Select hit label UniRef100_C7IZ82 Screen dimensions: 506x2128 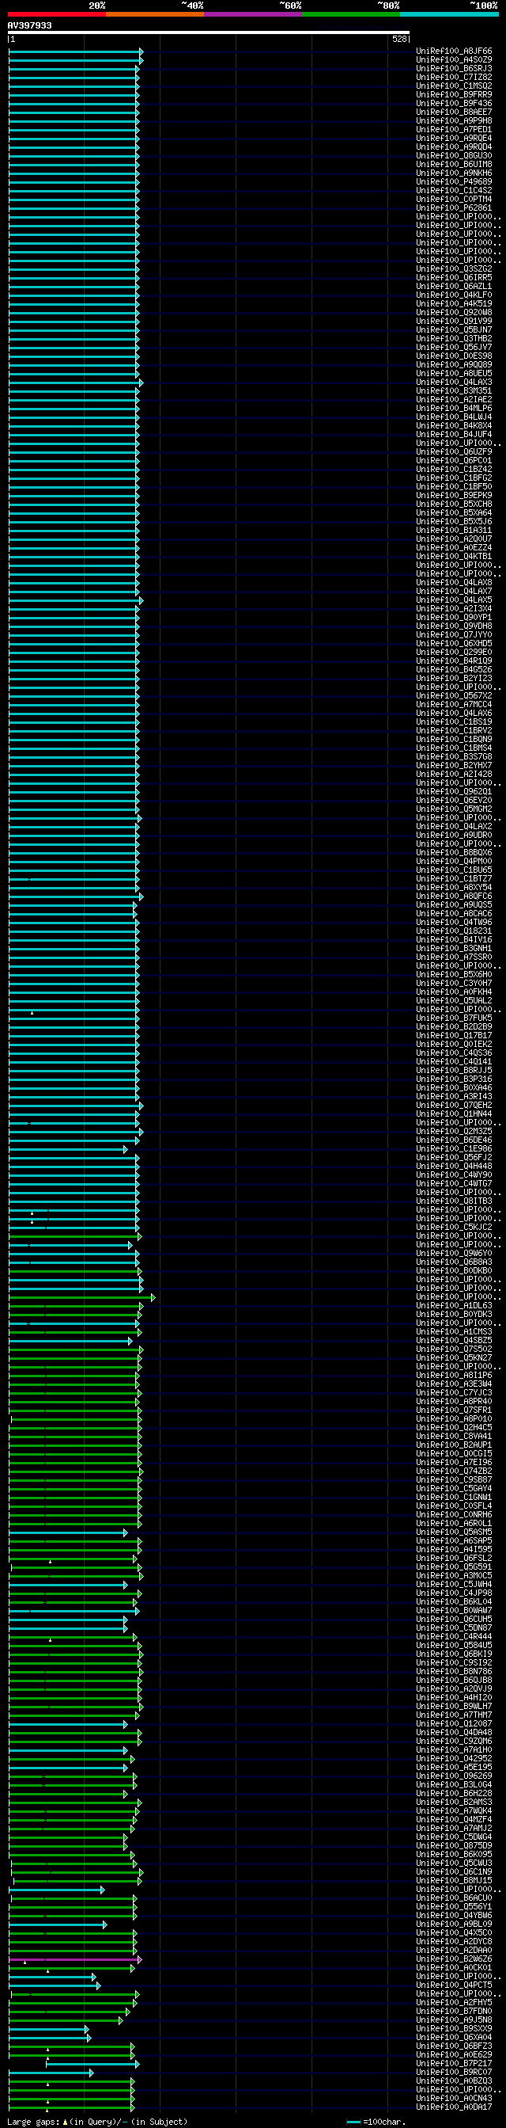[x=454, y=77]
